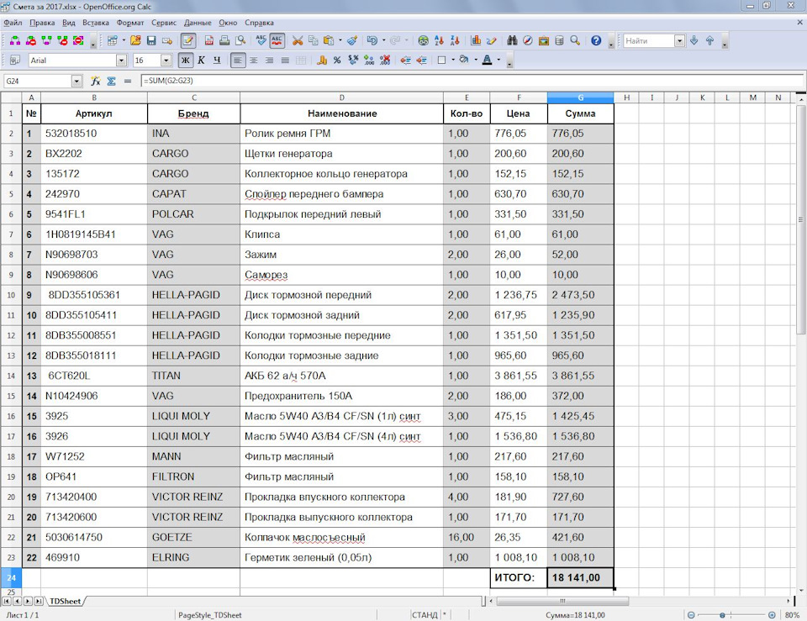
Task: Select the Format Paintbrush icon
Action: click(352, 40)
